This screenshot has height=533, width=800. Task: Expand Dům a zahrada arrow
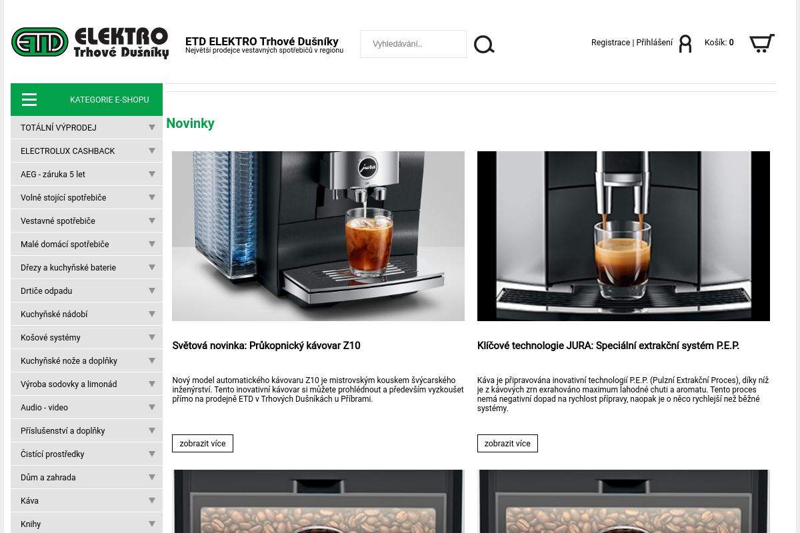point(152,477)
